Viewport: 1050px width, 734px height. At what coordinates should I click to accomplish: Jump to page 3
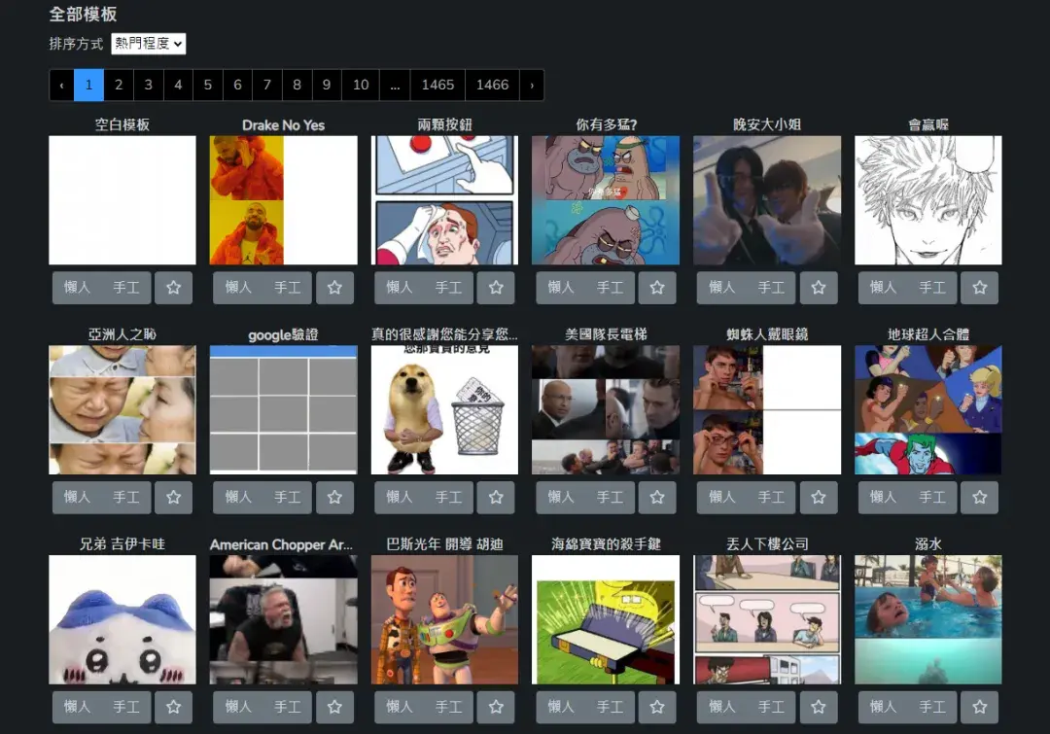[148, 85]
